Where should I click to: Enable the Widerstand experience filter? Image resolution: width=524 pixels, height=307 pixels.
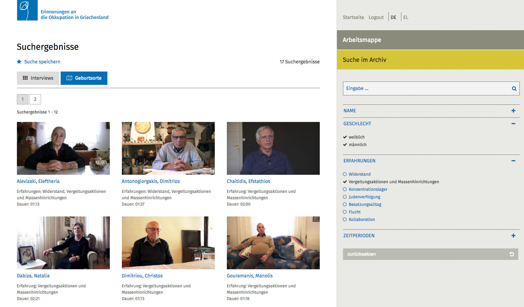click(345, 174)
